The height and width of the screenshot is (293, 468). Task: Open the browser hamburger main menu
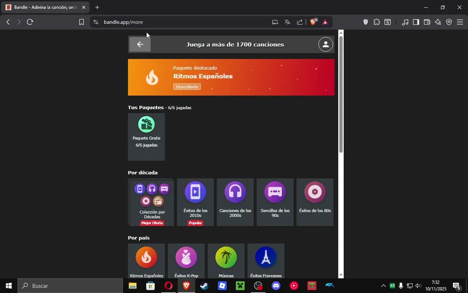point(460,22)
